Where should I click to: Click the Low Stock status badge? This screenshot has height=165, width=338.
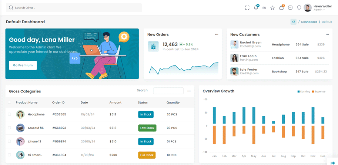point(147,128)
